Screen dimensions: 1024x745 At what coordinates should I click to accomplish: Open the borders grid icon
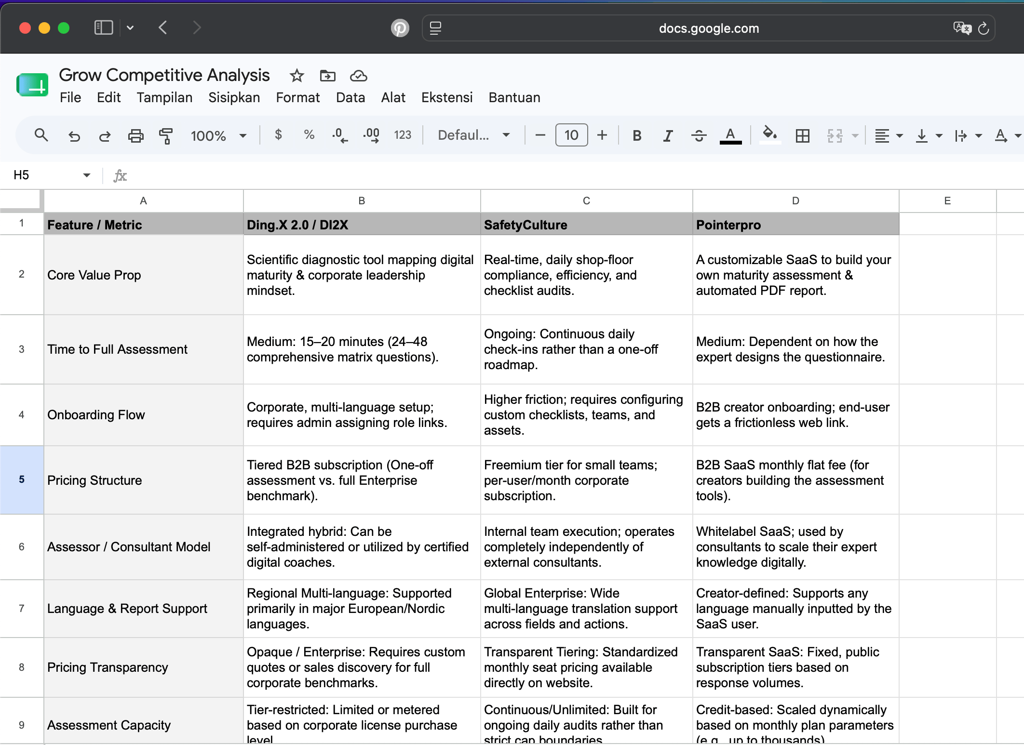802,136
